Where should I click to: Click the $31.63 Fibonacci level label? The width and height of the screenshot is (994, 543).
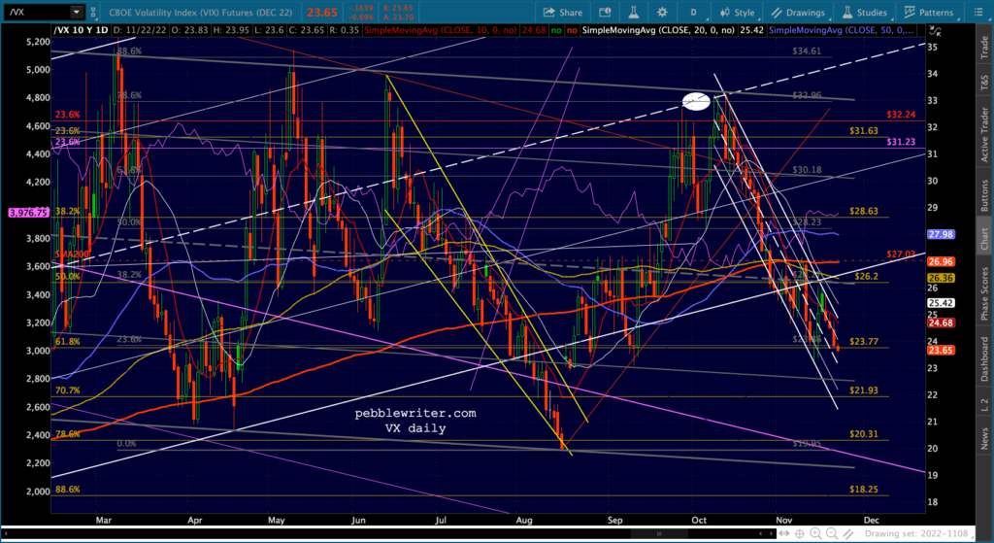tap(863, 131)
